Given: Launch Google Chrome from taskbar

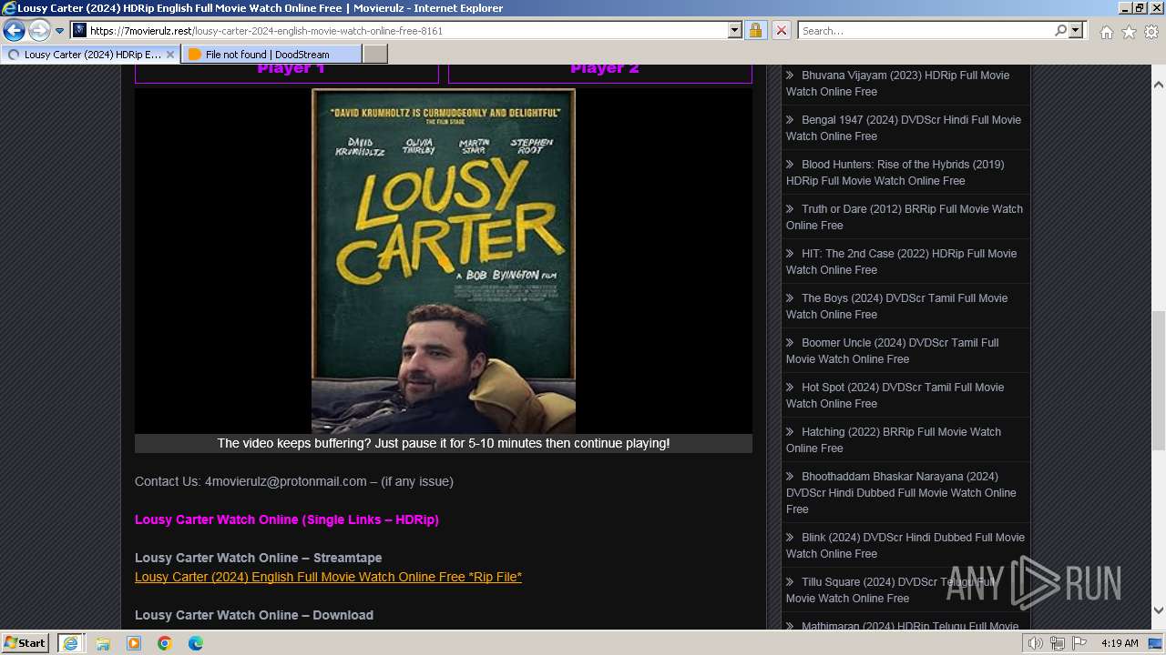Looking at the screenshot, I should coord(165,643).
